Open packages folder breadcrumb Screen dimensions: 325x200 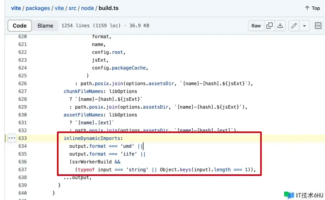point(38,8)
